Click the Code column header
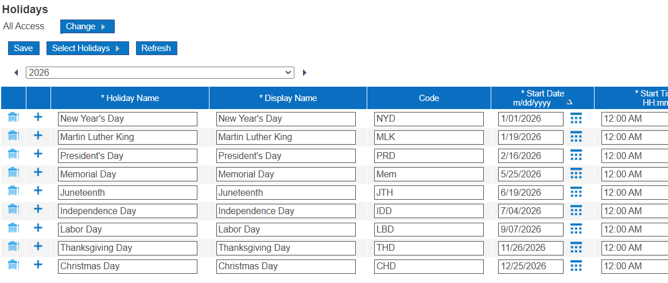668x283 pixels. [x=429, y=98]
